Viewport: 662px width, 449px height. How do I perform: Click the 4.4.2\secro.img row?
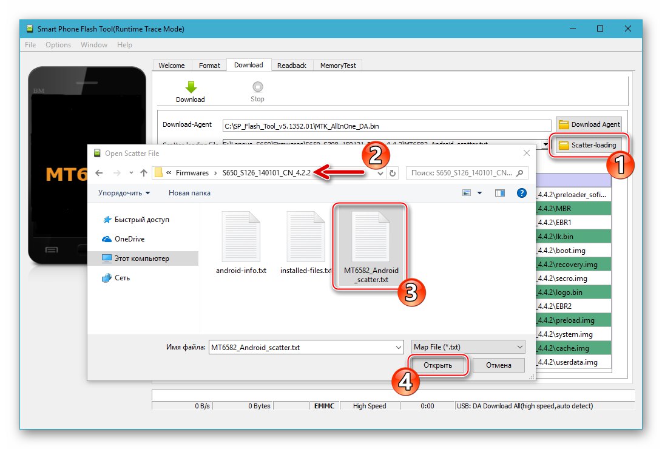point(573,278)
